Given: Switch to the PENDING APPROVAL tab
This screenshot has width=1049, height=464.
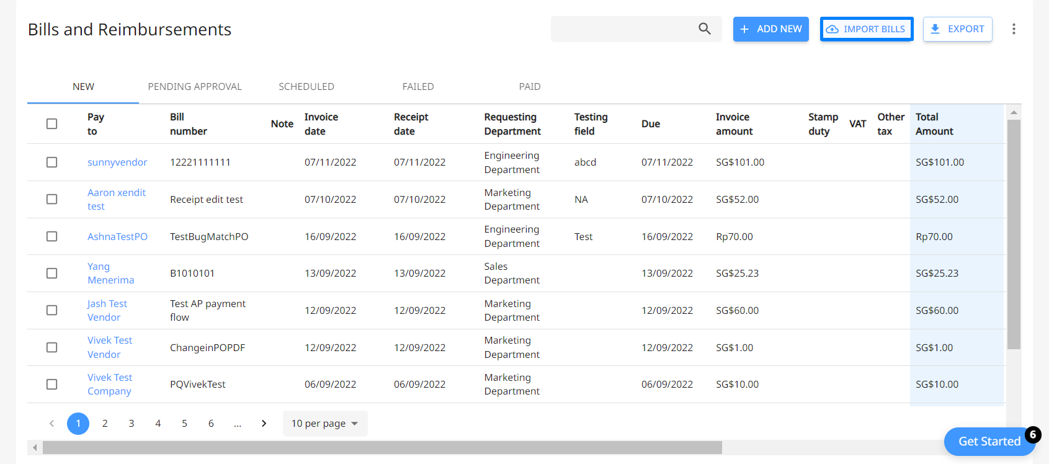Looking at the screenshot, I should [x=195, y=87].
